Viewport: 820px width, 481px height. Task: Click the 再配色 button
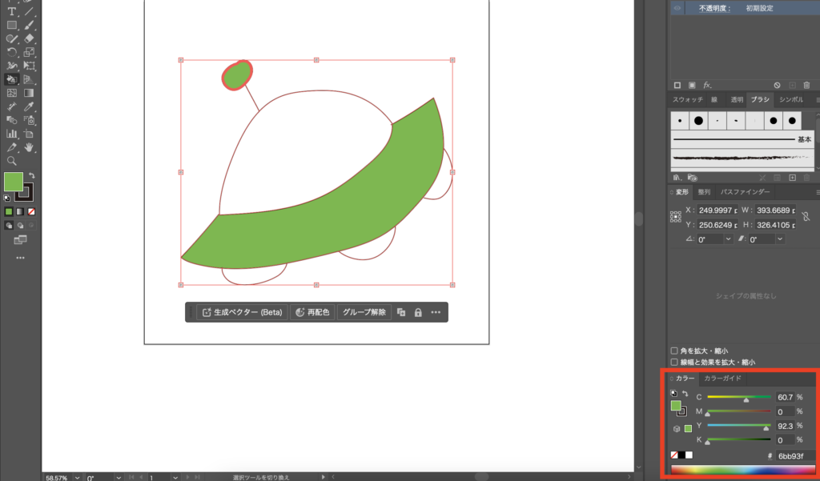[x=313, y=312]
